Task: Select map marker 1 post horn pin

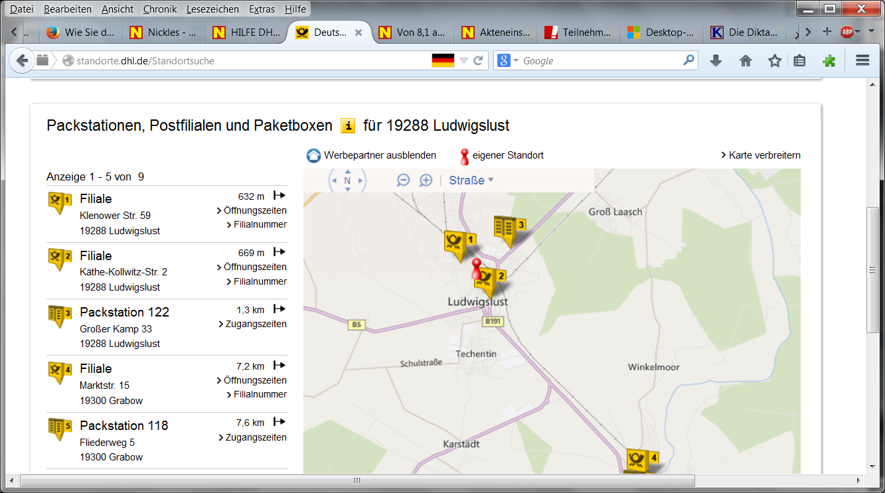Action: tap(460, 246)
